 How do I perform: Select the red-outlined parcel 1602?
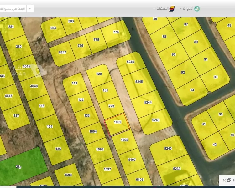(x=117, y=125)
